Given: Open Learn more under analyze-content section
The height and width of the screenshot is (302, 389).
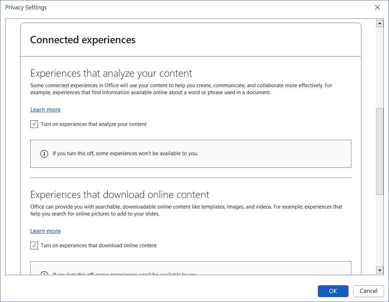Looking at the screenshot, I should point(45,109).
